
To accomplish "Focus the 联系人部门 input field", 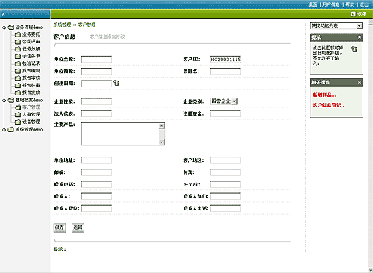I will 225,196.
